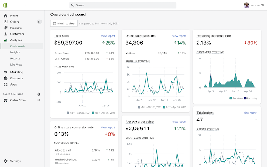This screenshot has height=167, width=267.
Task: Click the Shopify bag logo
Action: click(x=5, y=5)
